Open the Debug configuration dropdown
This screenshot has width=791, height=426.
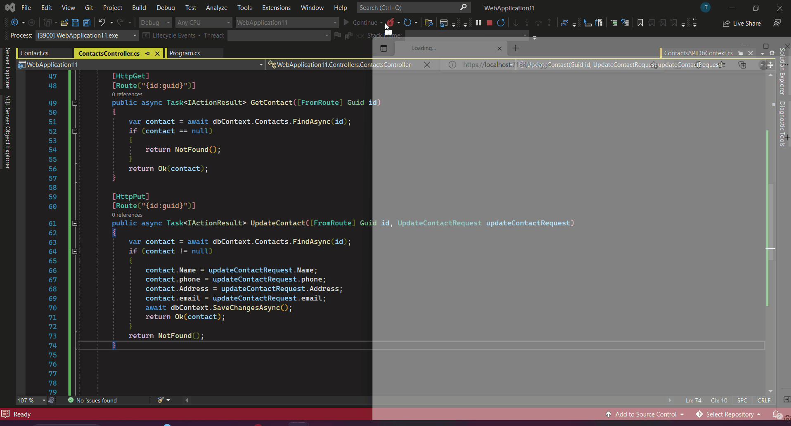155,23
